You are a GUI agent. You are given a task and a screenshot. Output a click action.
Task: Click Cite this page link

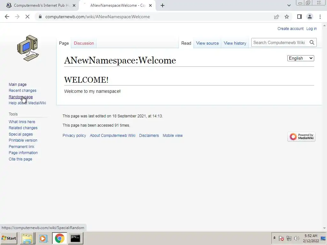point(20,159)
